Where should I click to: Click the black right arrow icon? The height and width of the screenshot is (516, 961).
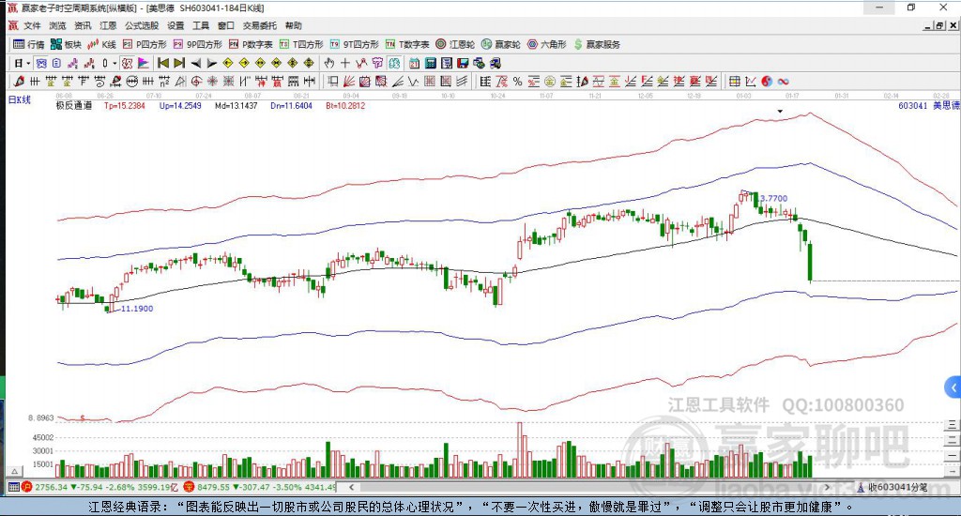click(x=211, y=63)
